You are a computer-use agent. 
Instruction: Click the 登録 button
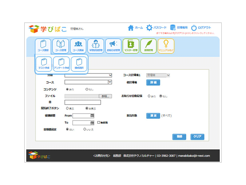(x=179, y=137)
